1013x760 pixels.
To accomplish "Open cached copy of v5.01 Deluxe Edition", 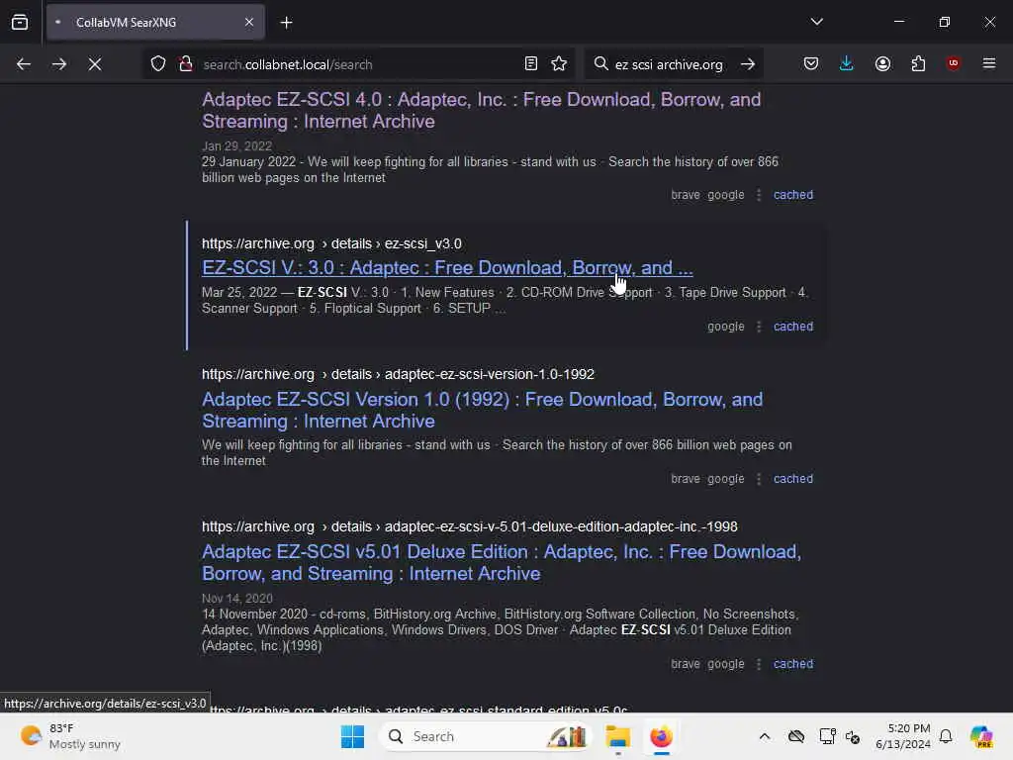I will (x=792, y=664).
